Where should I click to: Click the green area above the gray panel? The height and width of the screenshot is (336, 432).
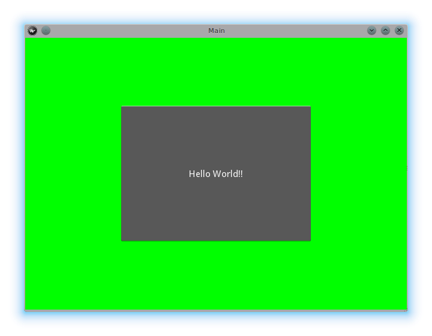[x=216, y=72]
